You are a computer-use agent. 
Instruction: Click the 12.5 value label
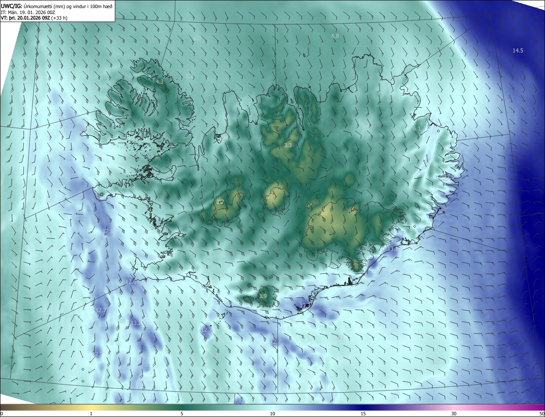click(x=107, y=232)
